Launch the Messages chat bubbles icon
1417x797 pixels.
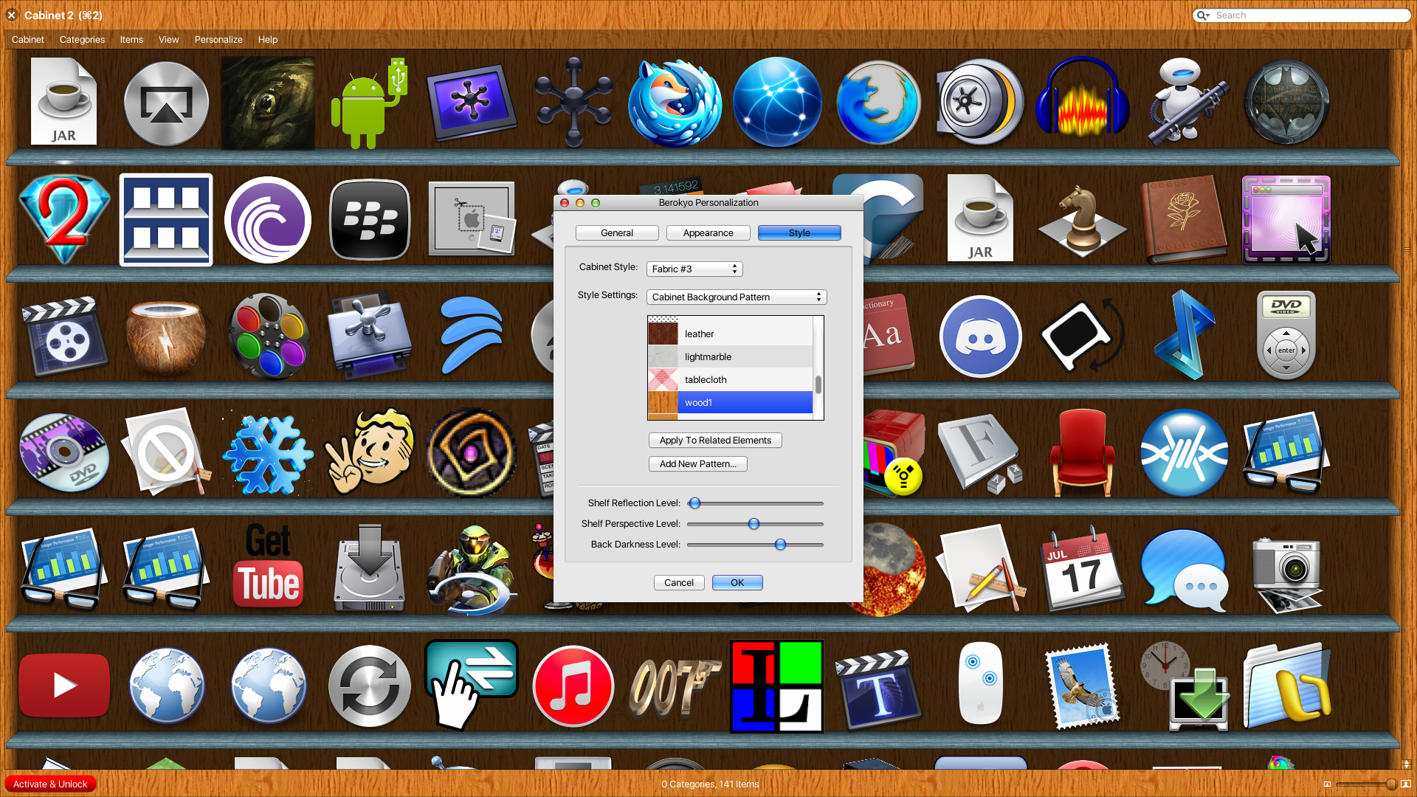[1185, 570]
